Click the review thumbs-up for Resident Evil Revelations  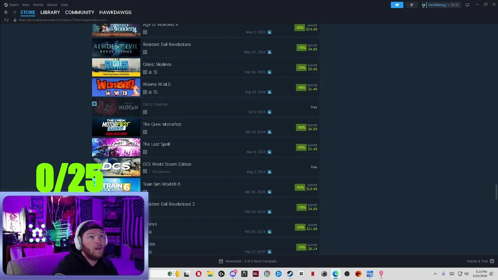pyautogui.click(x=269, y=52)
